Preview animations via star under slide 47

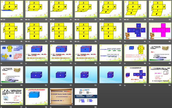tap(101, 63)
